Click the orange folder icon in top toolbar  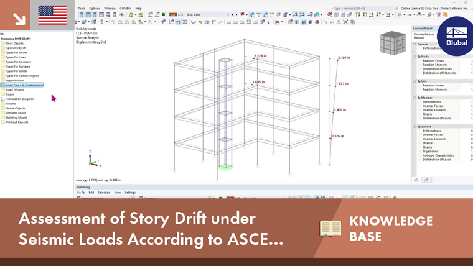[445, 14]
